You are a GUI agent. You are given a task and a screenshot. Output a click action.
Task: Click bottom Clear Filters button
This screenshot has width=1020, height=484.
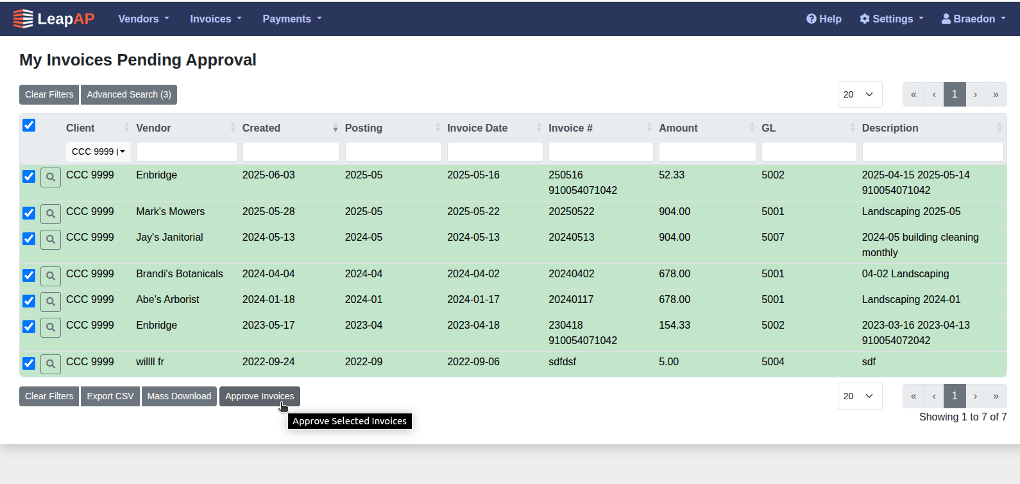[x=49, y=396]
